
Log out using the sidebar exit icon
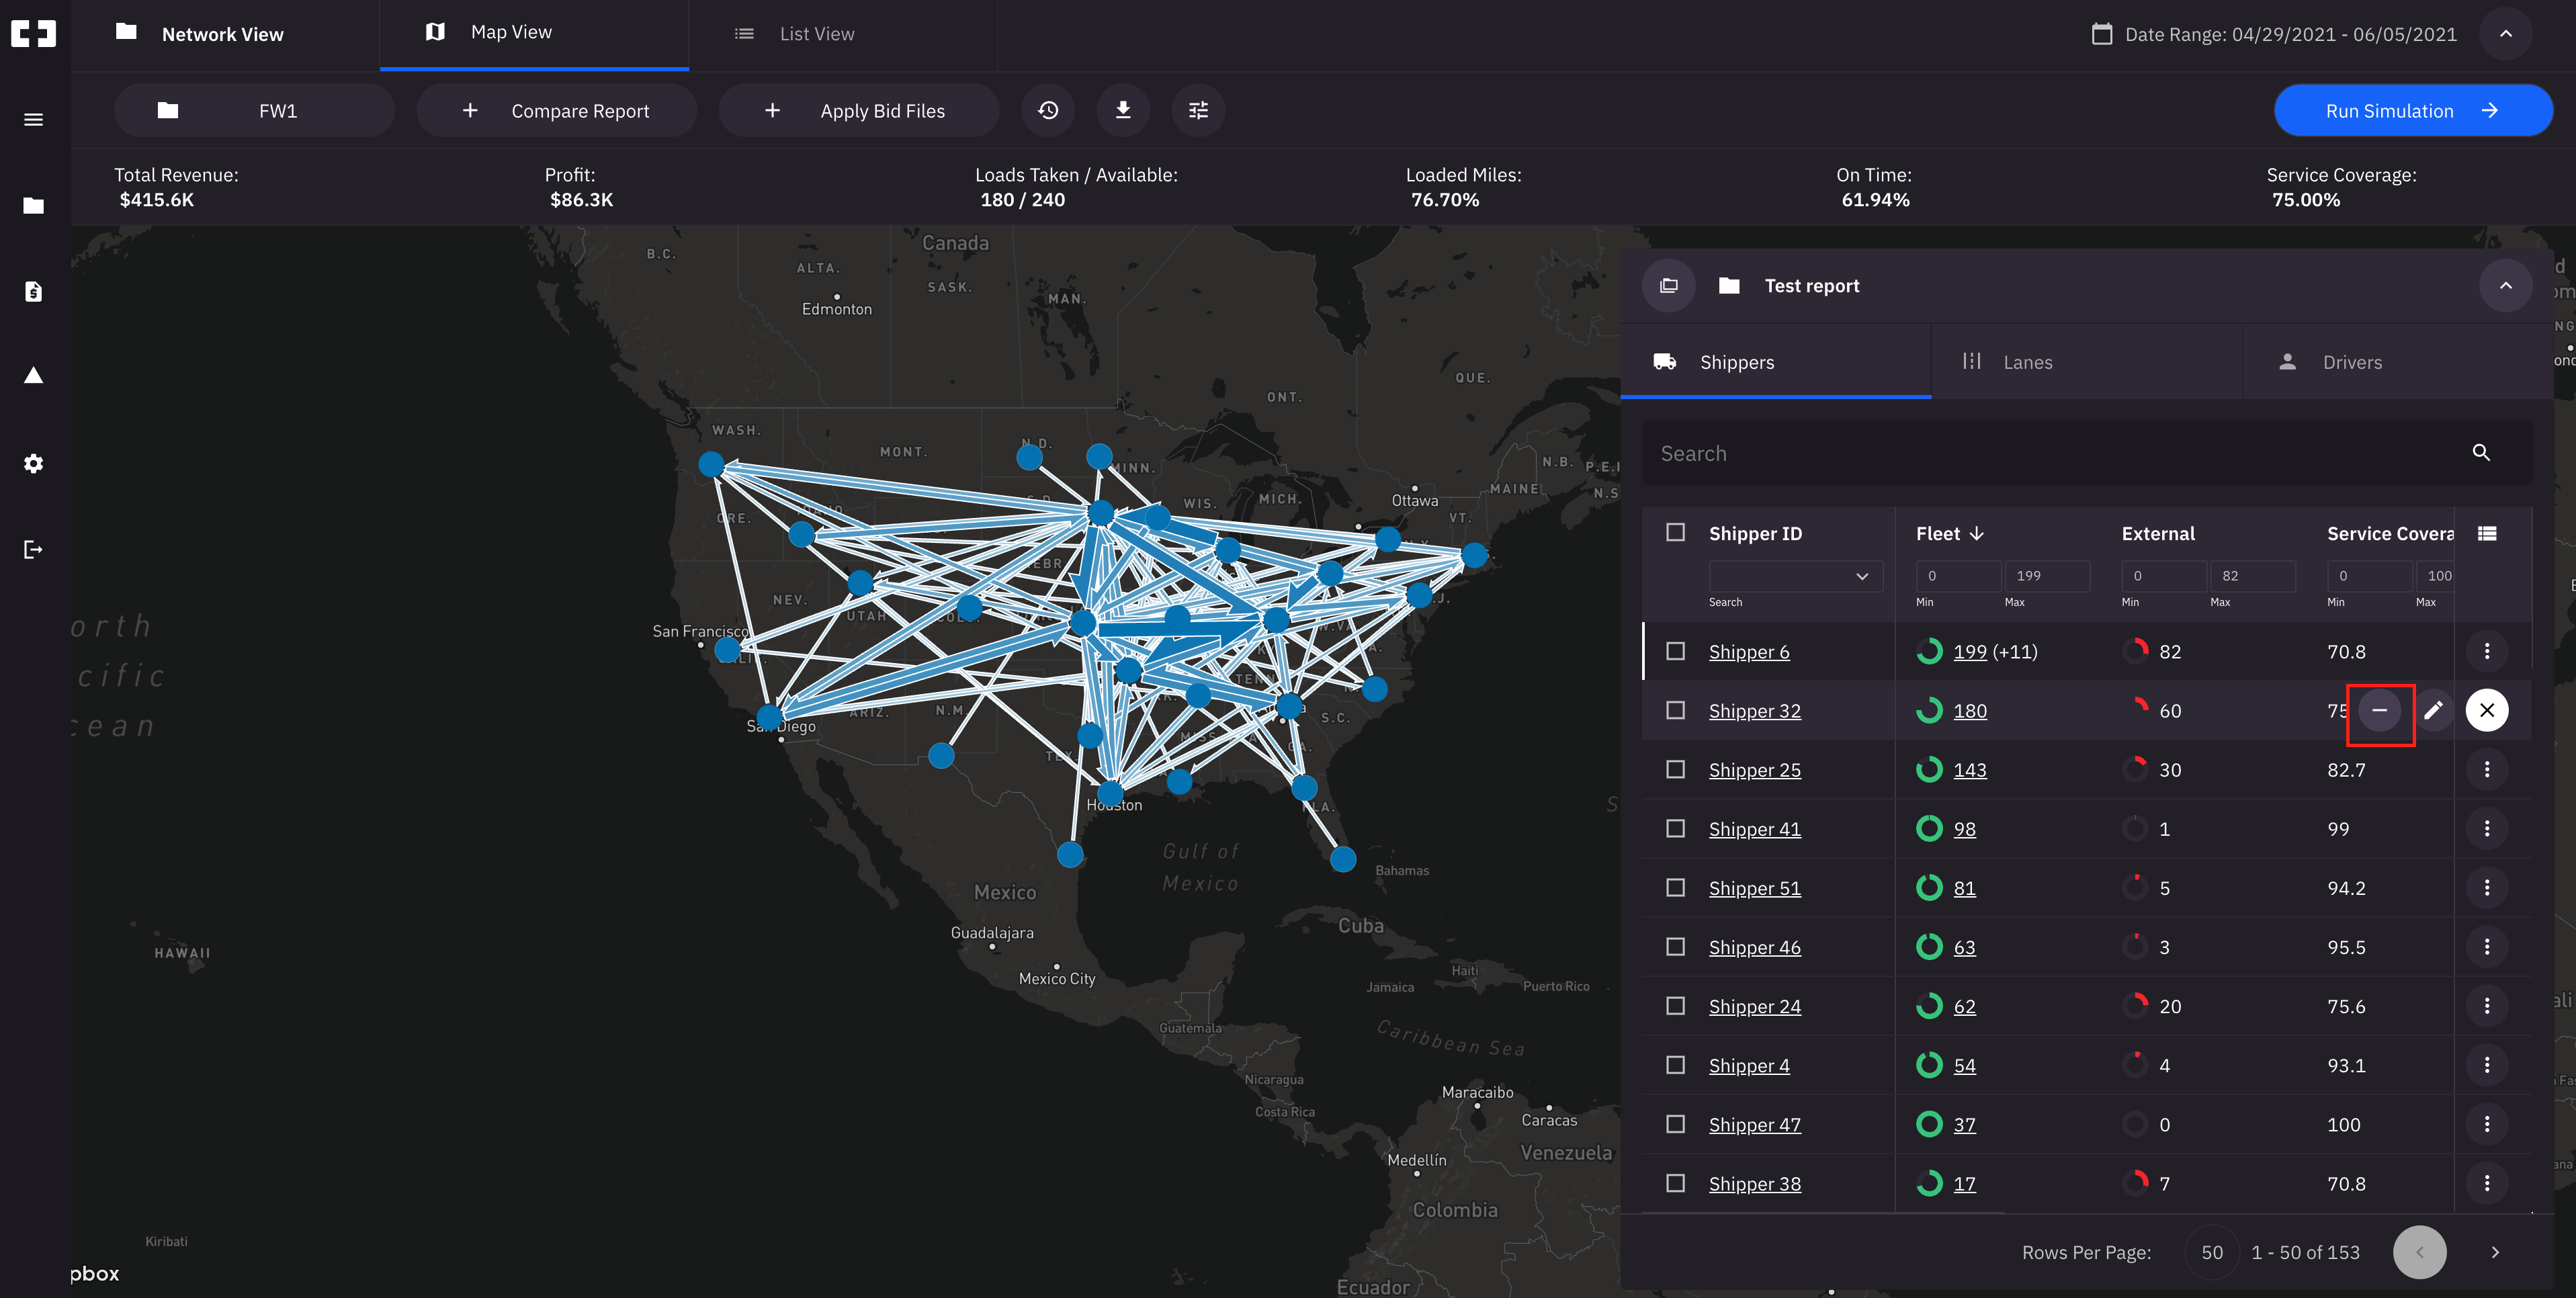point(33,549)
